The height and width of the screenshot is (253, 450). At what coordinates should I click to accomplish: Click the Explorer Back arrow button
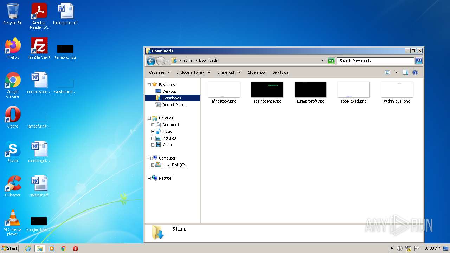(151, 61)
